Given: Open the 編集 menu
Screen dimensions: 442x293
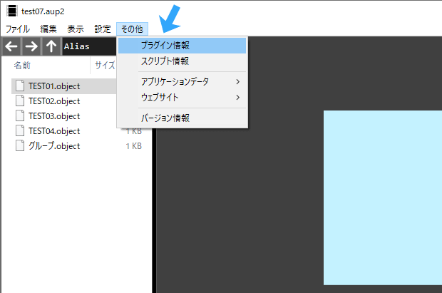Looking at the screenshot, I should pyautogui.click(x=48, y=29).
